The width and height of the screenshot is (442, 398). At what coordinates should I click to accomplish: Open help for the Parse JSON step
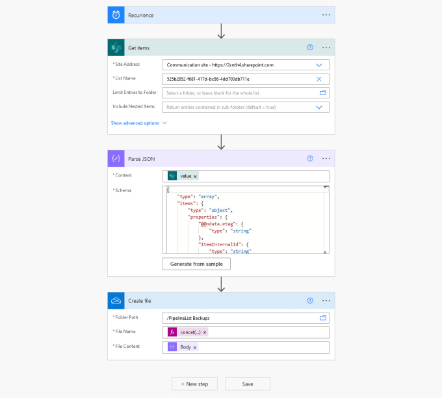(x=310, y=158)
